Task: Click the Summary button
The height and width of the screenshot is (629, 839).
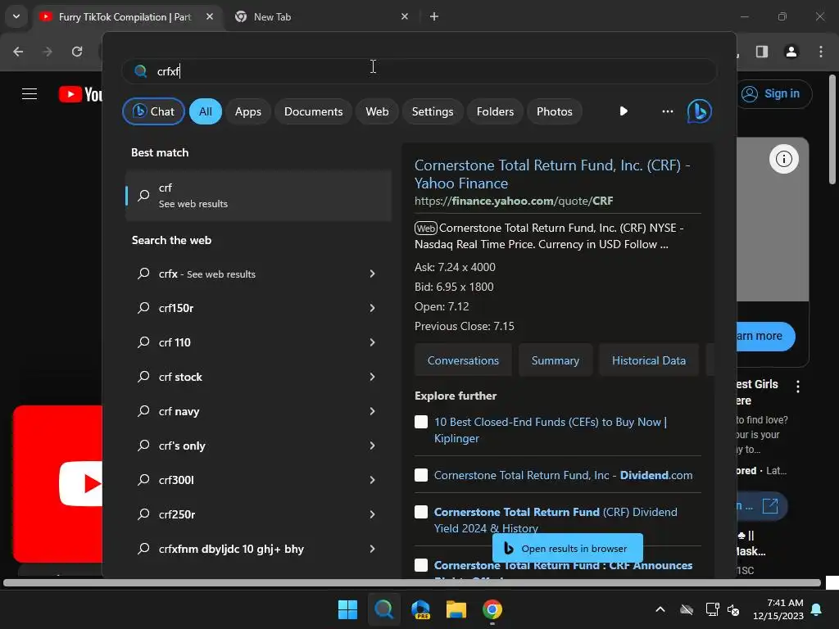Action: click(555, 360)
